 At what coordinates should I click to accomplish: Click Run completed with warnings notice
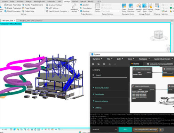click(x=146, y=130)
